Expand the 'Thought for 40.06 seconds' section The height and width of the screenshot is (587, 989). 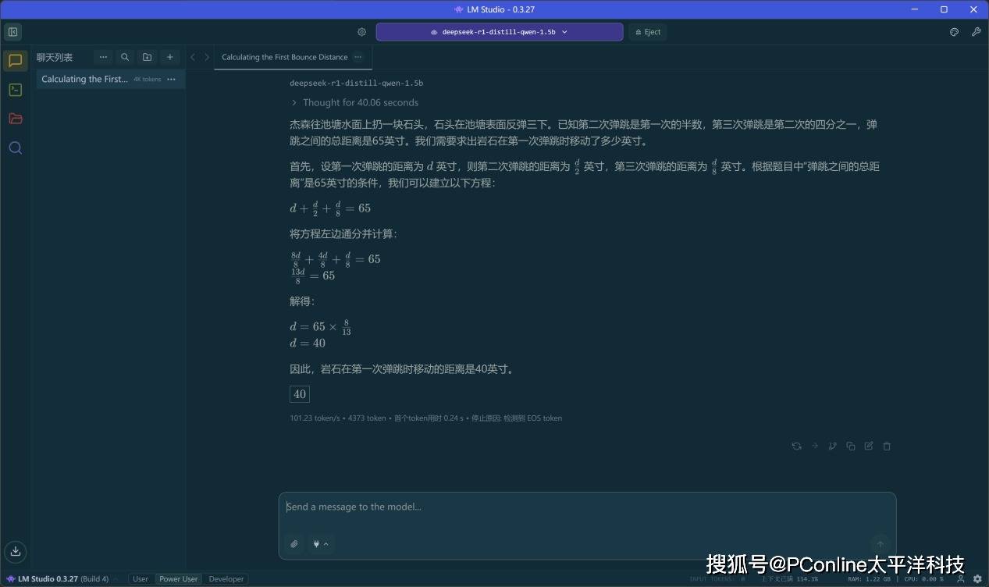[x=354, y=102]
